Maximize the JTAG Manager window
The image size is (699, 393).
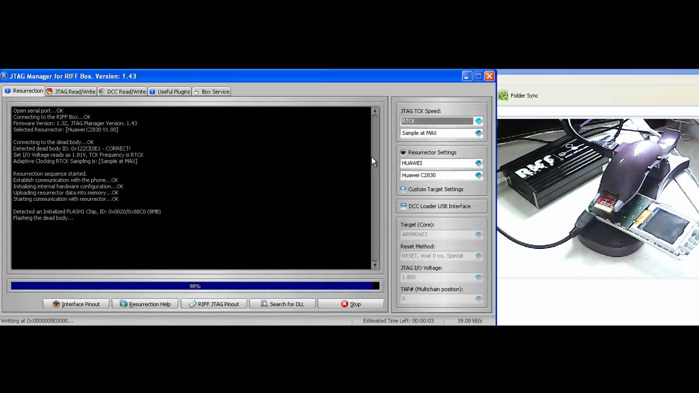(x=478, y=76)
